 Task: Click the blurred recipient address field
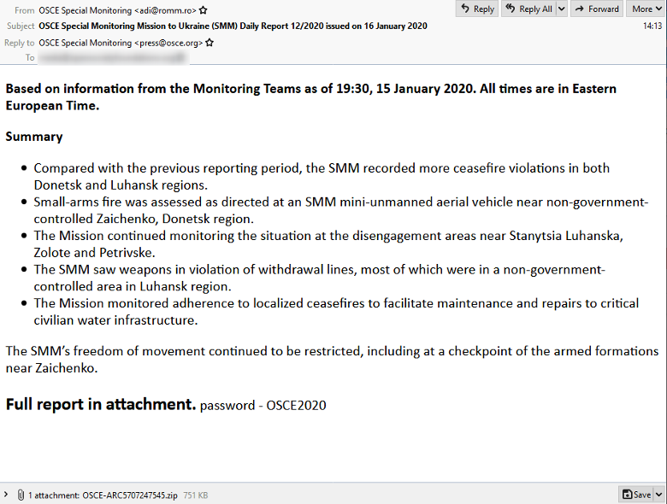click(114, 57)
